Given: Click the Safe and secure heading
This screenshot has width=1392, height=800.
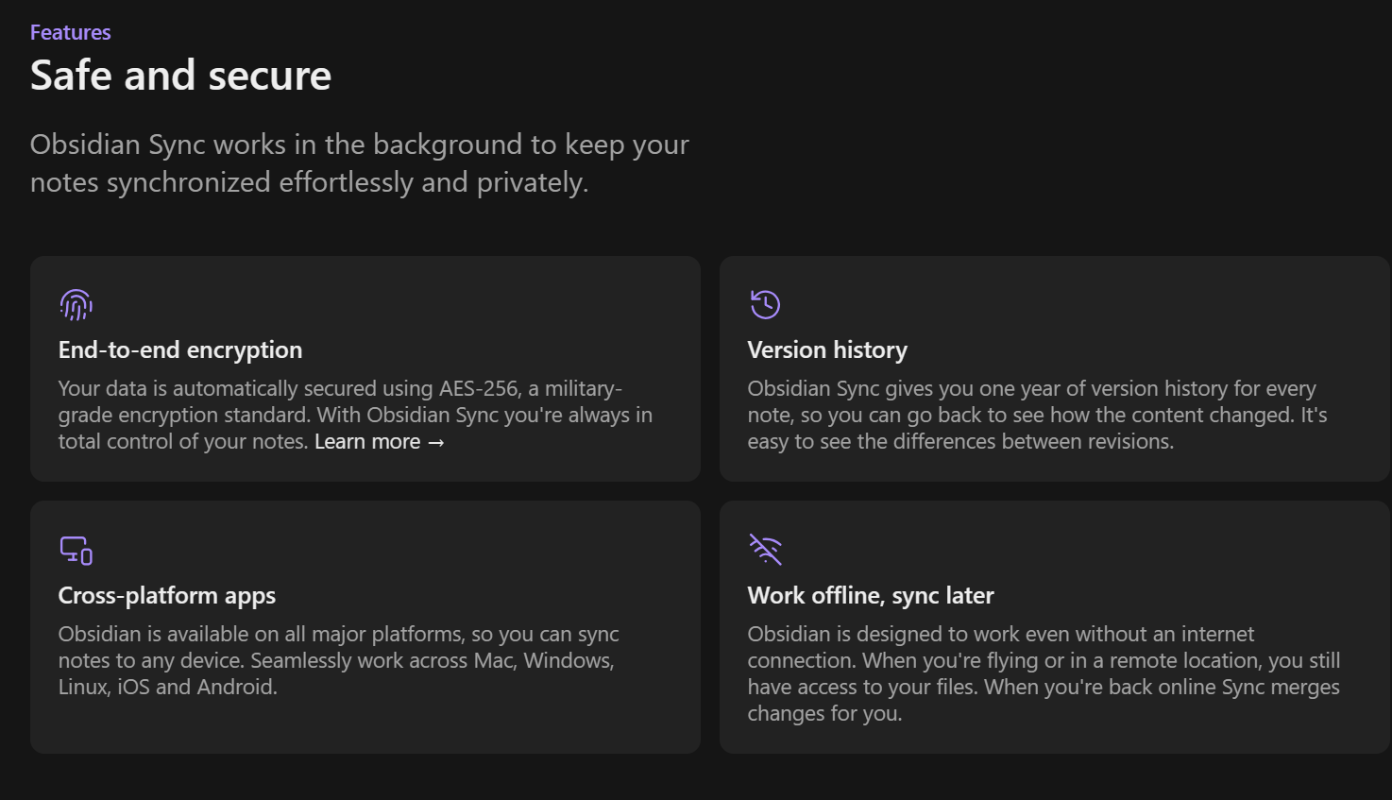Looking at the screenshot, I should [x=180, y=76].
